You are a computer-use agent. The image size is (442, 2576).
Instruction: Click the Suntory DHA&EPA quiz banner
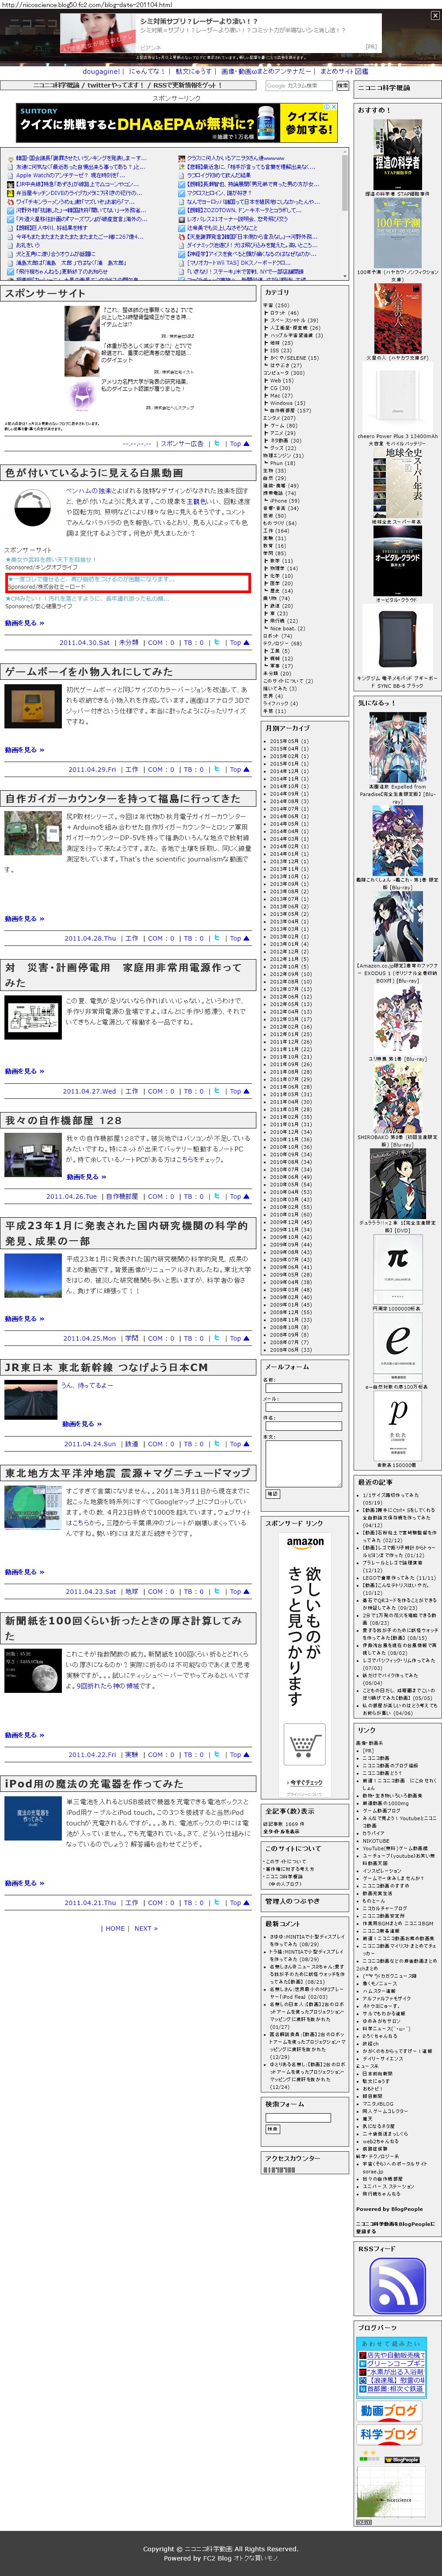click(177, 123)
